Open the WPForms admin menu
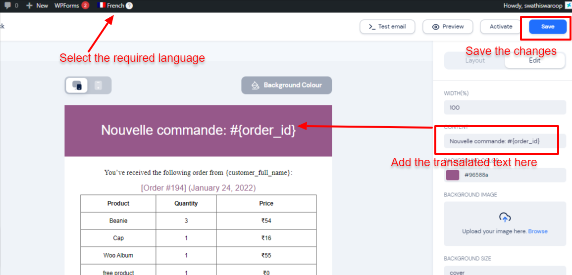The width and height of the screenshot is (572, 275). [x=67, y=6]
